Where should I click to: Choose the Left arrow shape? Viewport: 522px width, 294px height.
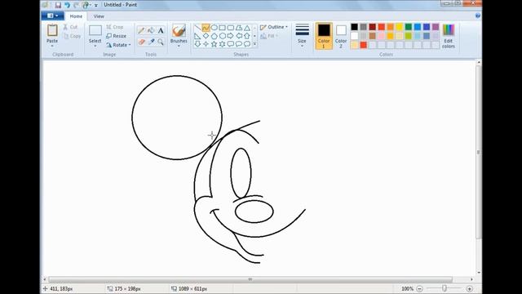point(239,36)
